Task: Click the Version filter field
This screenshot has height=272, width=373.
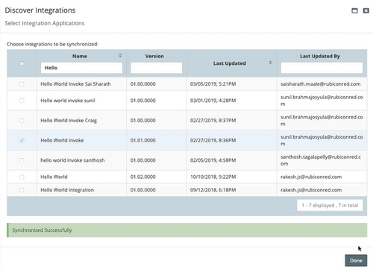Action: click(x=157, y=68)
